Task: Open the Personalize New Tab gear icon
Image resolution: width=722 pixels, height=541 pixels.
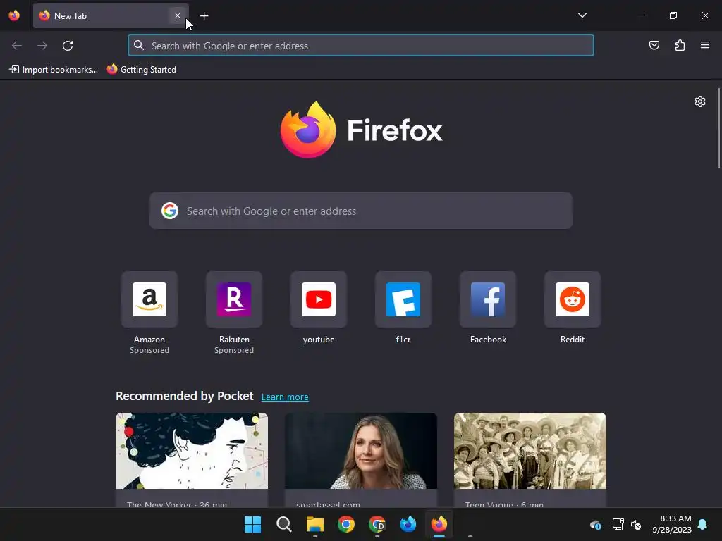Action: 700,101
